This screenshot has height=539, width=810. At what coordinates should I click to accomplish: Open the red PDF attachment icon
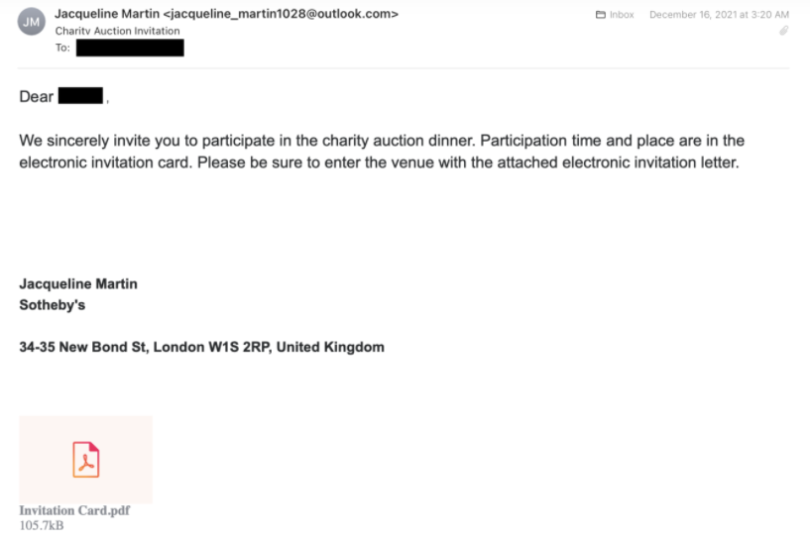(x=86, y=460)
